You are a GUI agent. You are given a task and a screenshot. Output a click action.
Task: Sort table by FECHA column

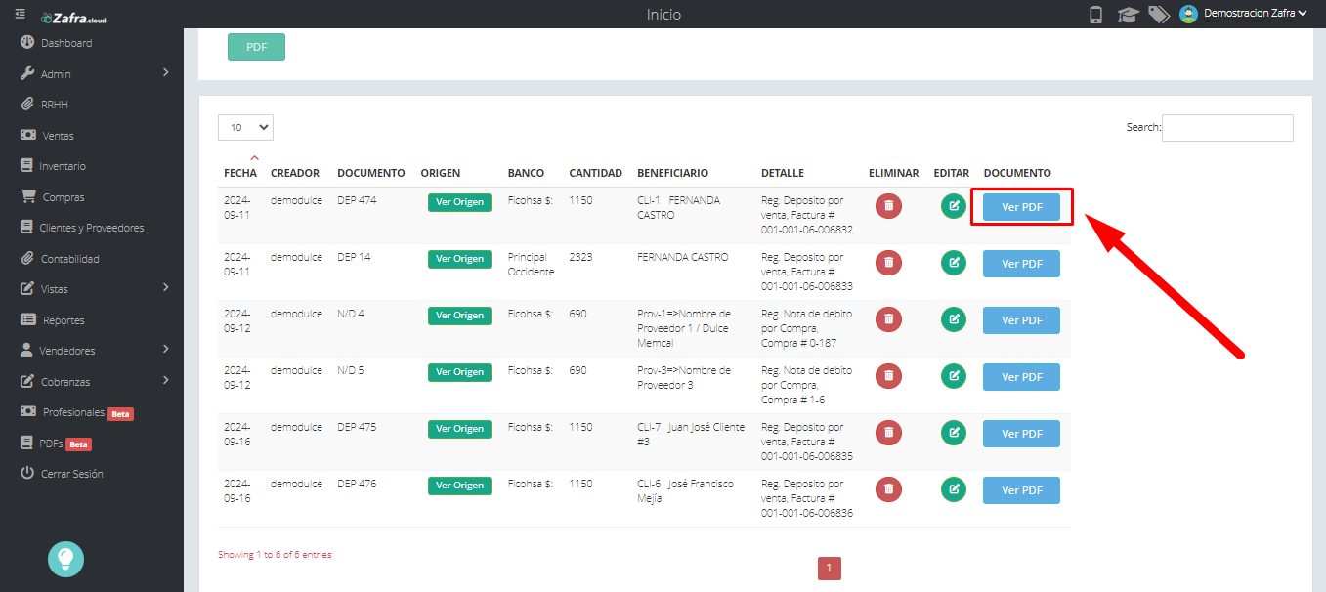click(240, 173)
